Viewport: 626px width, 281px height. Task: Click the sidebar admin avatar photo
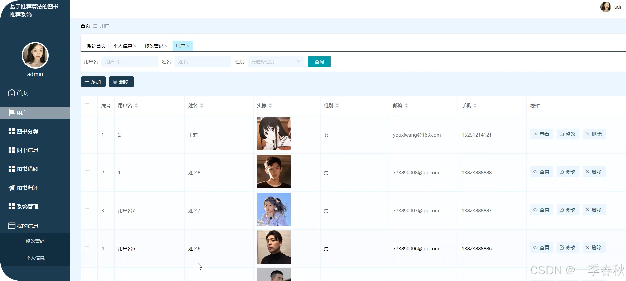click(x=35, y=55)
